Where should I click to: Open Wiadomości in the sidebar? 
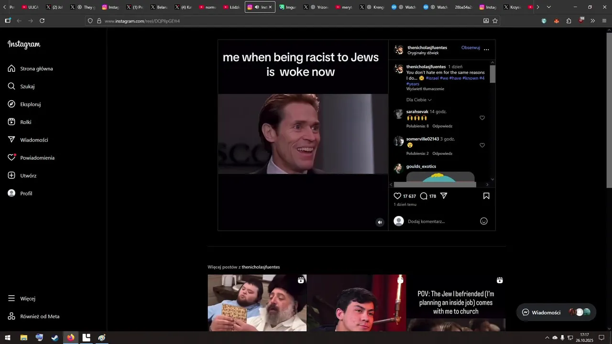click(x=28, y=140)
